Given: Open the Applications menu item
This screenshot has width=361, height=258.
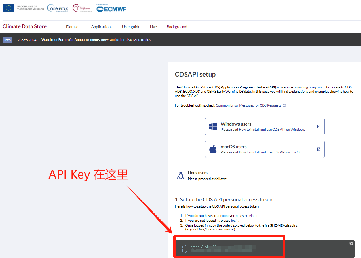Looking at the screenshot, I should point(102,27).
